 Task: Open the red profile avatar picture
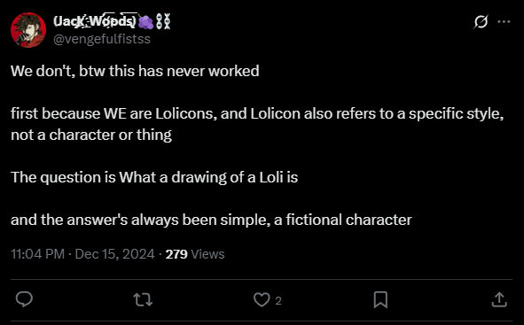pos(28,30)
